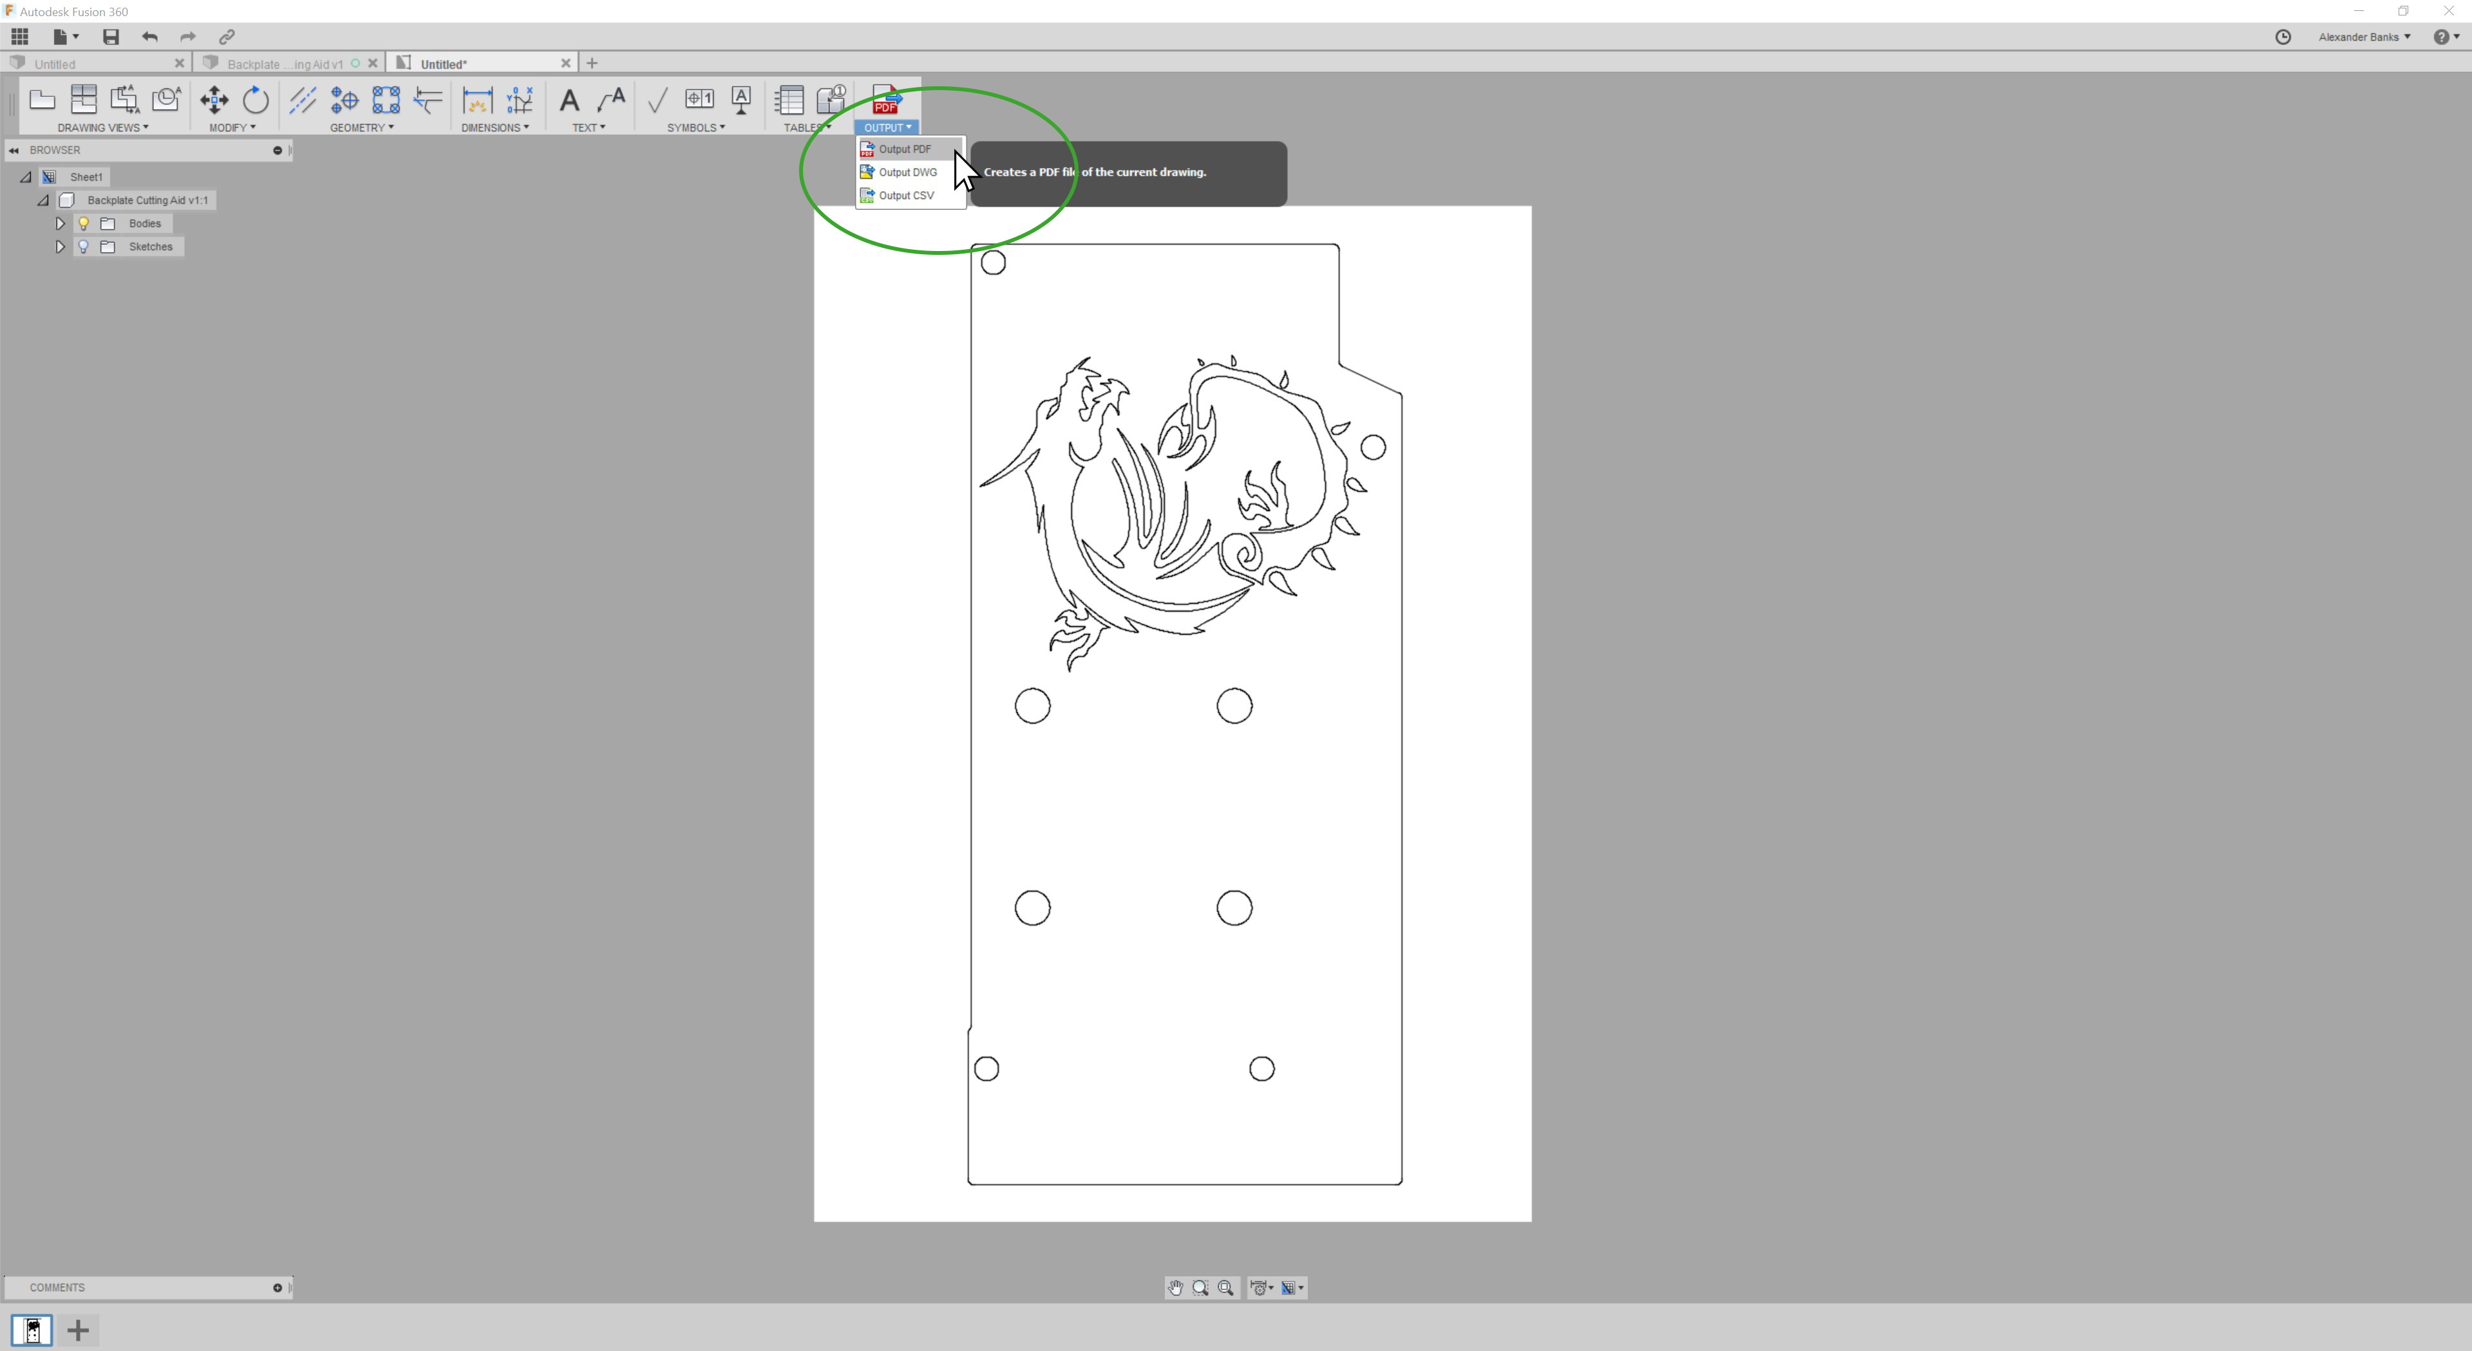Screen dimensions: 2472x1351
Task: Open the MODIFY dropdown
Action: (x=232, y=127)
